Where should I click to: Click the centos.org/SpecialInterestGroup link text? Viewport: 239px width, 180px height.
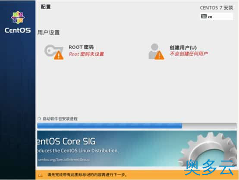[64, 160]
